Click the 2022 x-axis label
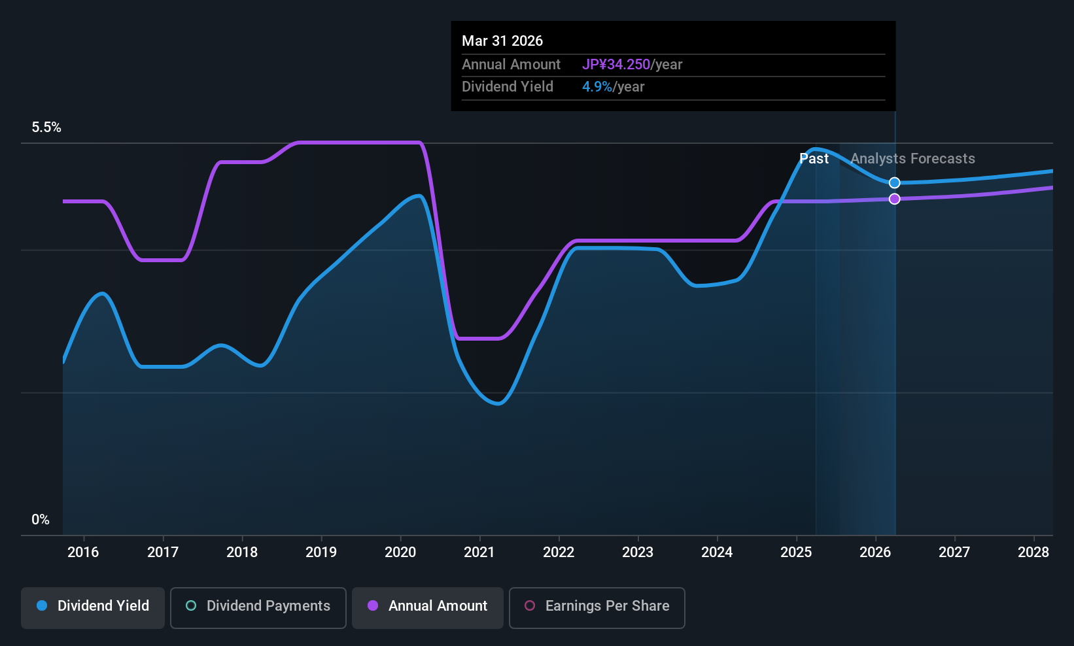This screenshot has height=646, width=1074. click(x=559, y=552)
